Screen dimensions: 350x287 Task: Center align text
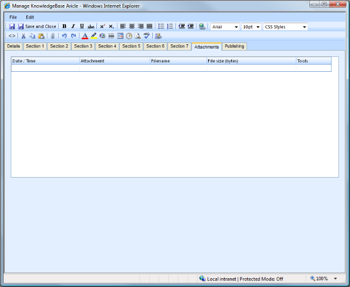(132, 26)
